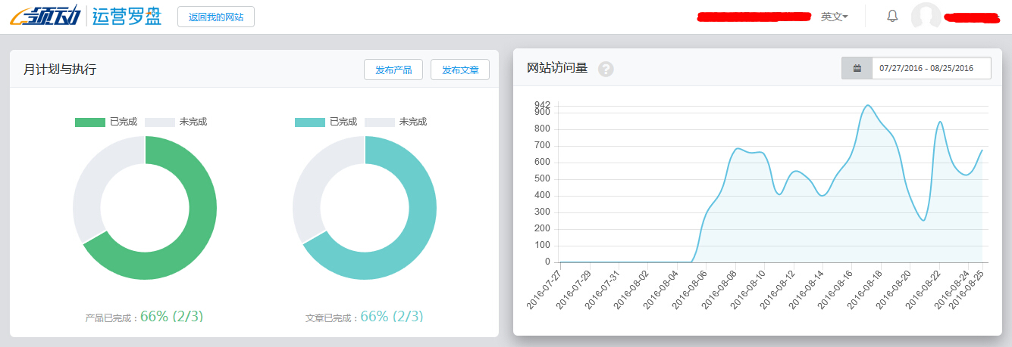Click the 运营罗盘 title text
Screen dimensions: 1012x347
tap(127, 16)
